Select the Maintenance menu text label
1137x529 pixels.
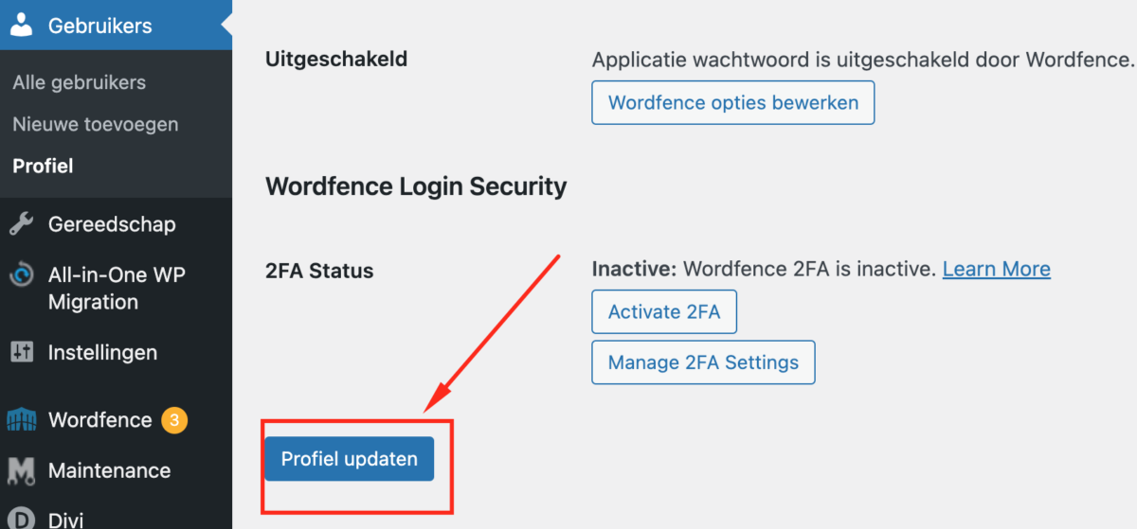(x=109, y=470)
